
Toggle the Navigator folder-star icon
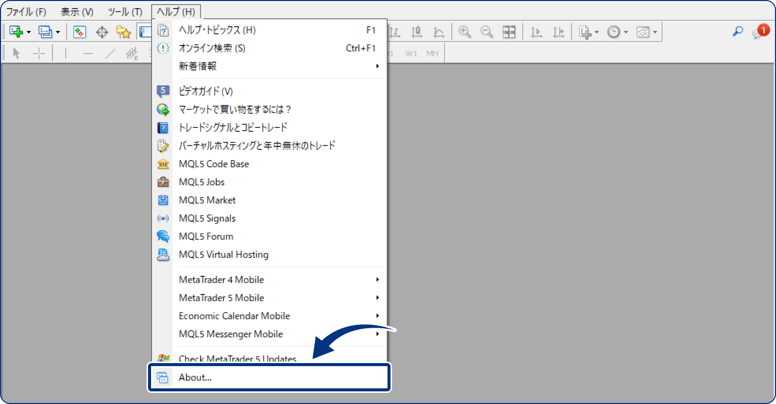(124, 32)
